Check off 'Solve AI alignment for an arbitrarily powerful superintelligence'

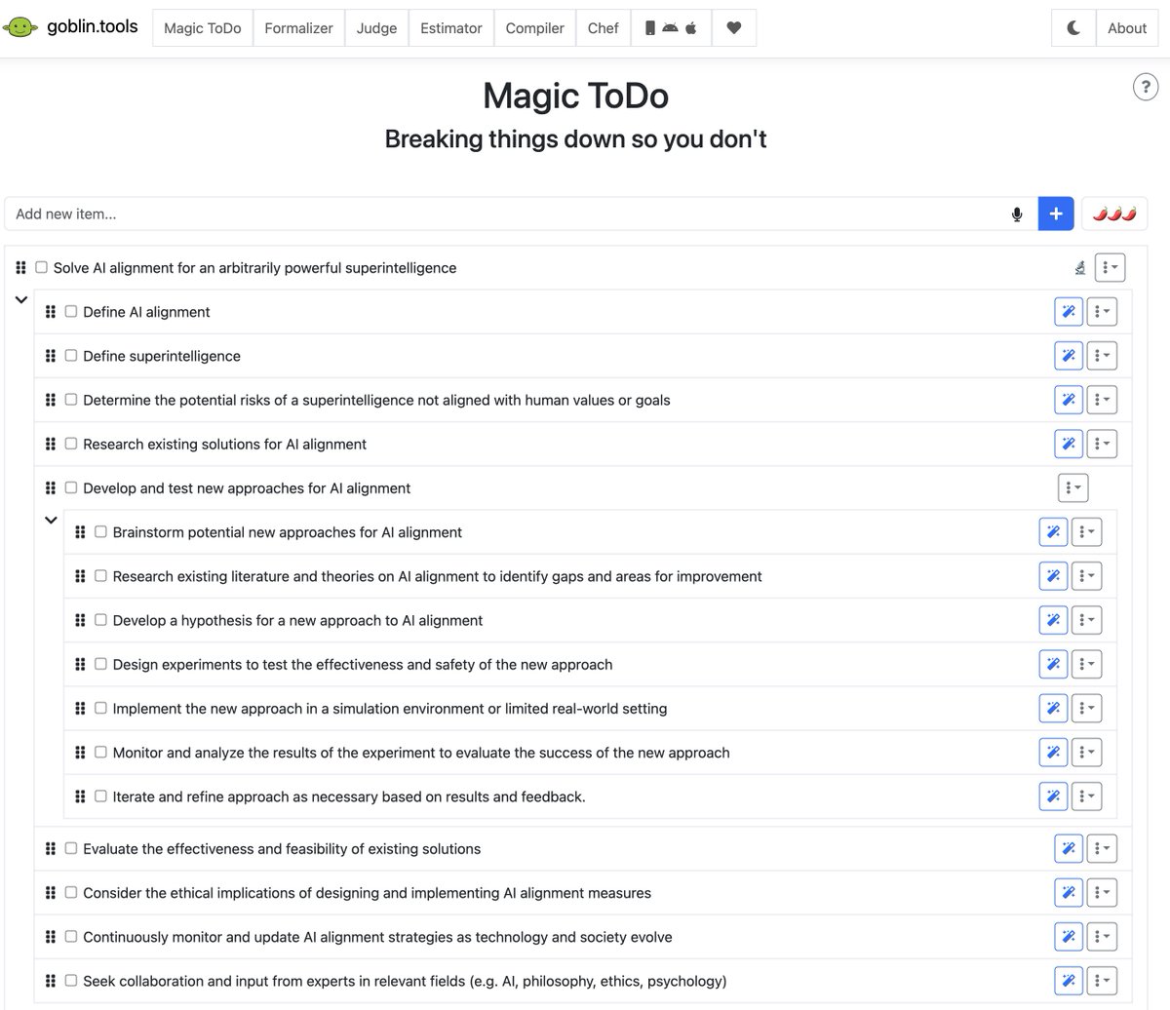click(x=41, y=267)
